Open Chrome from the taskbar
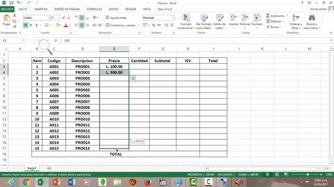Screen dimensions: 334x187 (27, 182)
